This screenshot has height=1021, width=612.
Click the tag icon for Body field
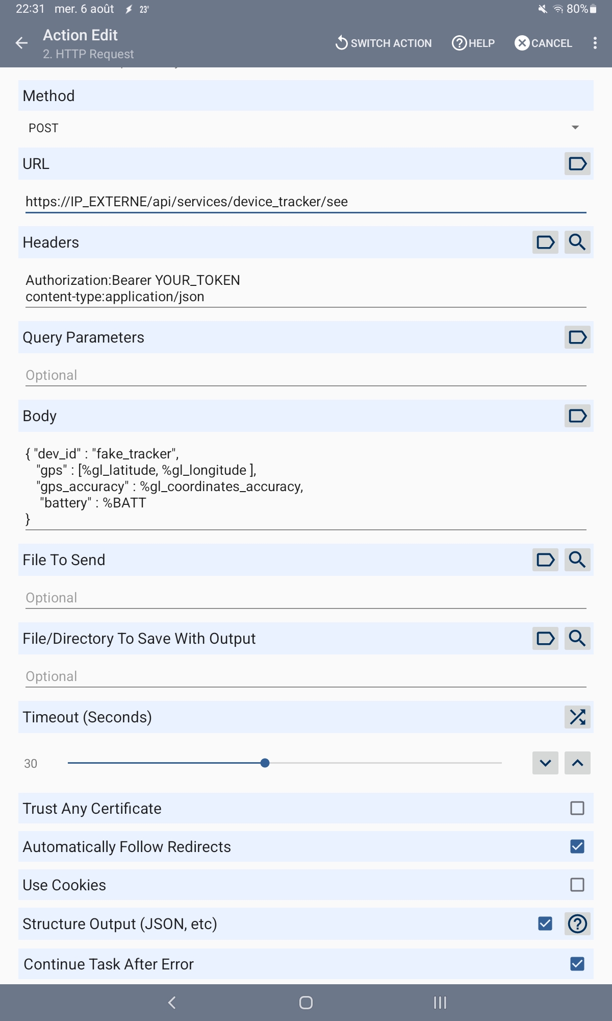pyautogui.click(x=577, y=416)
